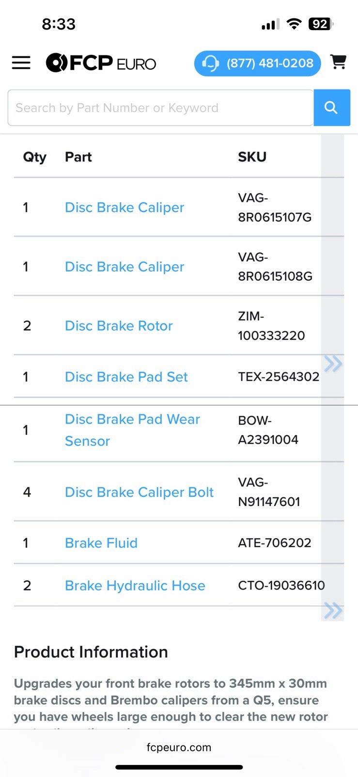Call support at (877) 481-0208

pos(257,63)
